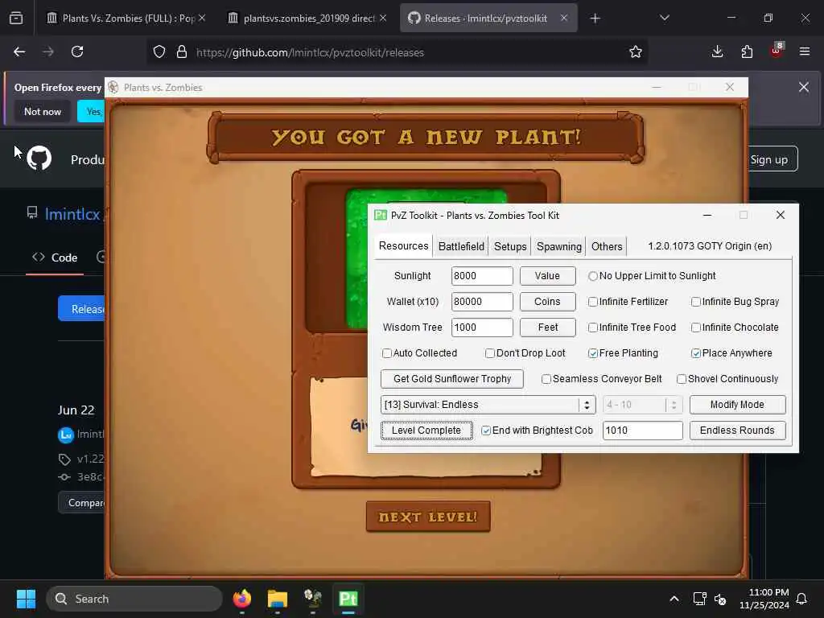Select PvZ Toolkit taskbar icon
This screenshot has width=824, height=618.
[348, 599]
